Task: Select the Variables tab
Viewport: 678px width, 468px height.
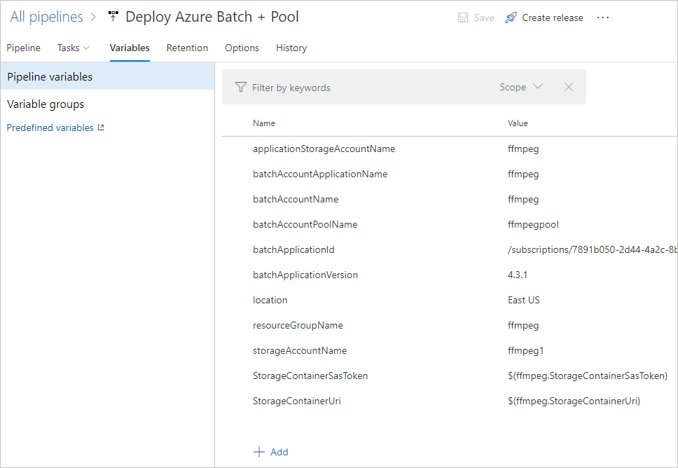Action: point(130,48)
